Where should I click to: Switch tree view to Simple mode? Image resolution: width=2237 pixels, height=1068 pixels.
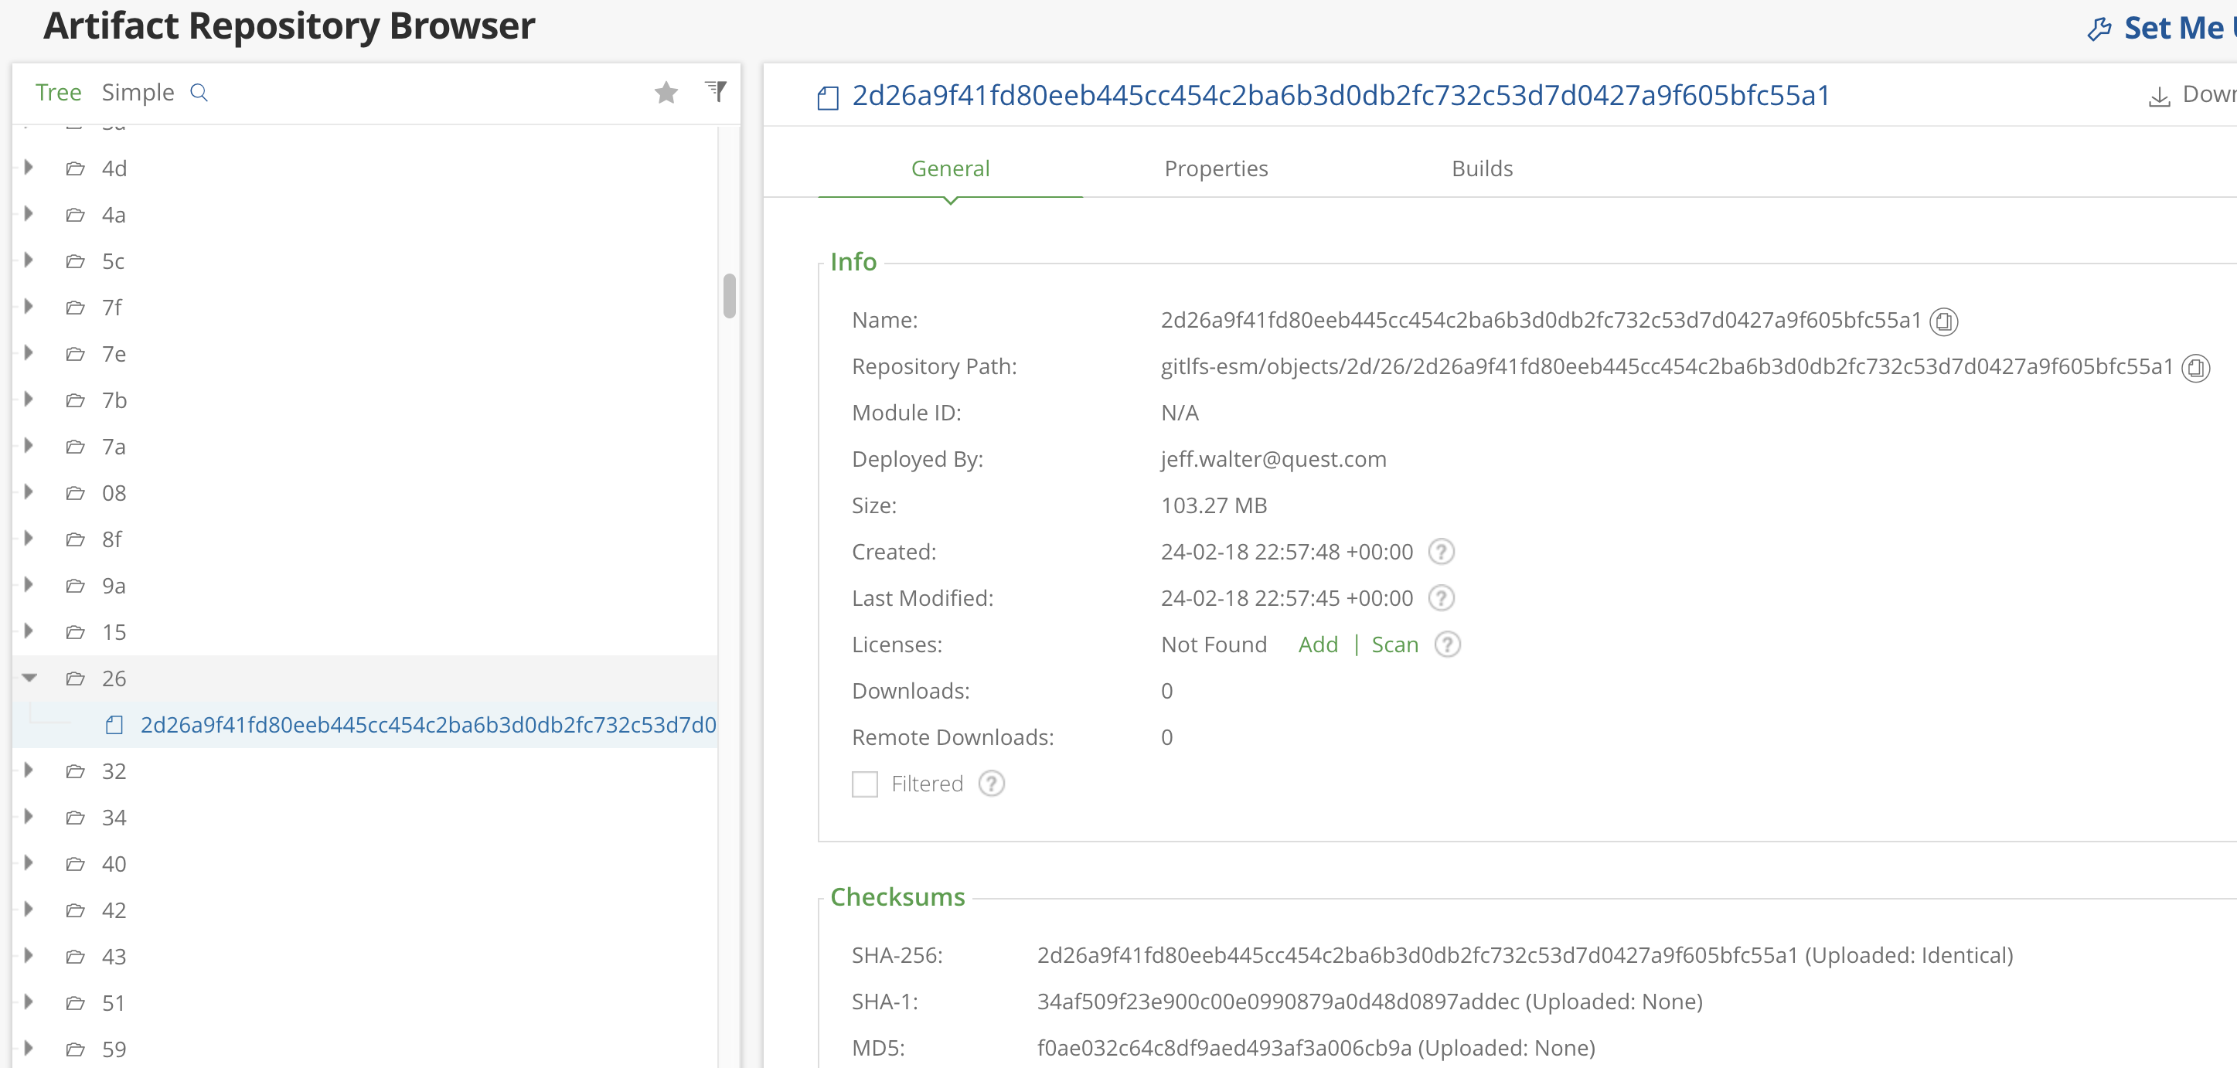[138, 92]
